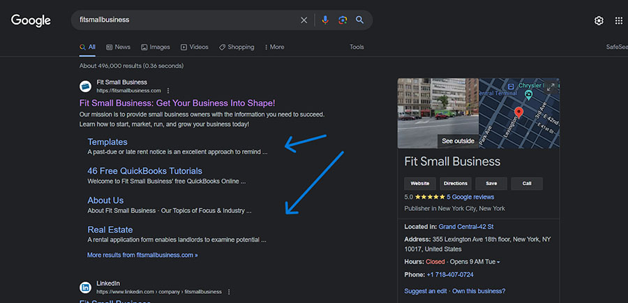Switch to the Images tab
This screenshot has width=628, height=303.
(156, 47)
